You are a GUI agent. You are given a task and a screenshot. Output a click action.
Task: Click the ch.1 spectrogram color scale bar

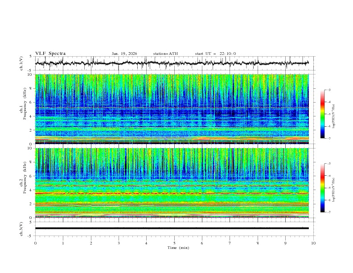click(322, 114)
